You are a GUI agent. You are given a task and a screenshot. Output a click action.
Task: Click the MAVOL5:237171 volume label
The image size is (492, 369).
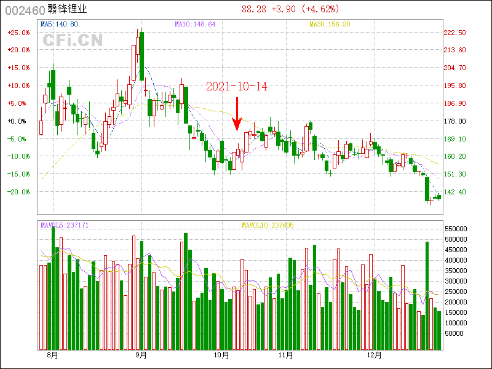pyautogui.click(x=65, y=225)
